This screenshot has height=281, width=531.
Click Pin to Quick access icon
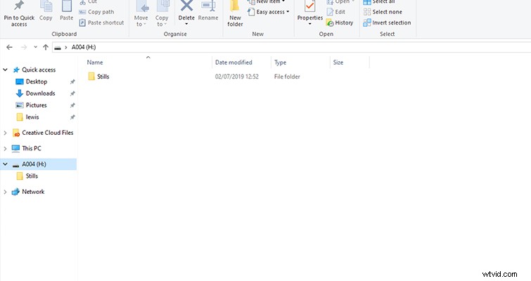[x=19, y=7]
